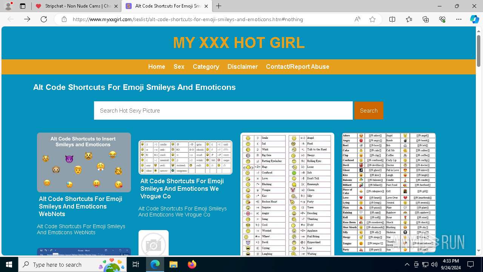
Task: Open browser Collections
Action: coord(426,19)
